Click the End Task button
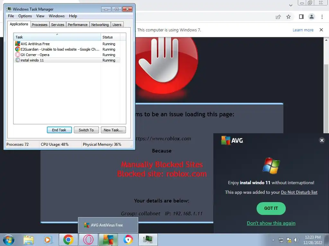 [59, 130]
